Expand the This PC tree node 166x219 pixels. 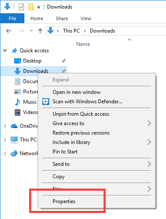5,140
